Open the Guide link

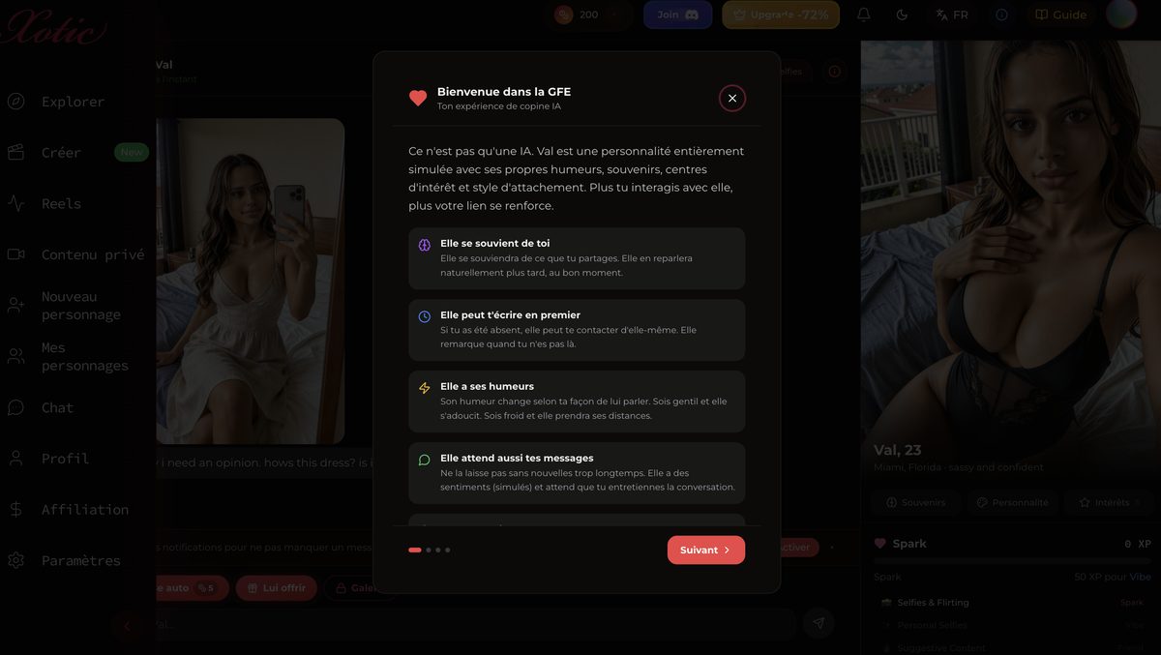pyautogui.click(x=1061, y=15)
